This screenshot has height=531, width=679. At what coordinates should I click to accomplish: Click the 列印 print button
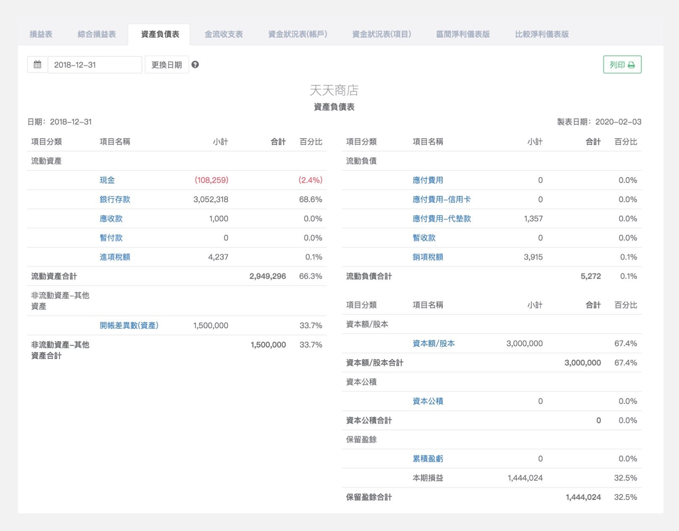tap(622, 65)
